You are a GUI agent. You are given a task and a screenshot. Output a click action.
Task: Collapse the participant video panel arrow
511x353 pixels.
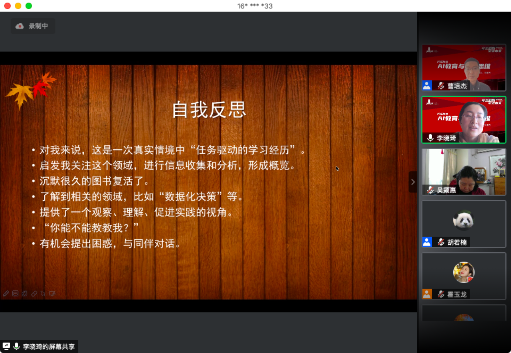pos(413,182)
